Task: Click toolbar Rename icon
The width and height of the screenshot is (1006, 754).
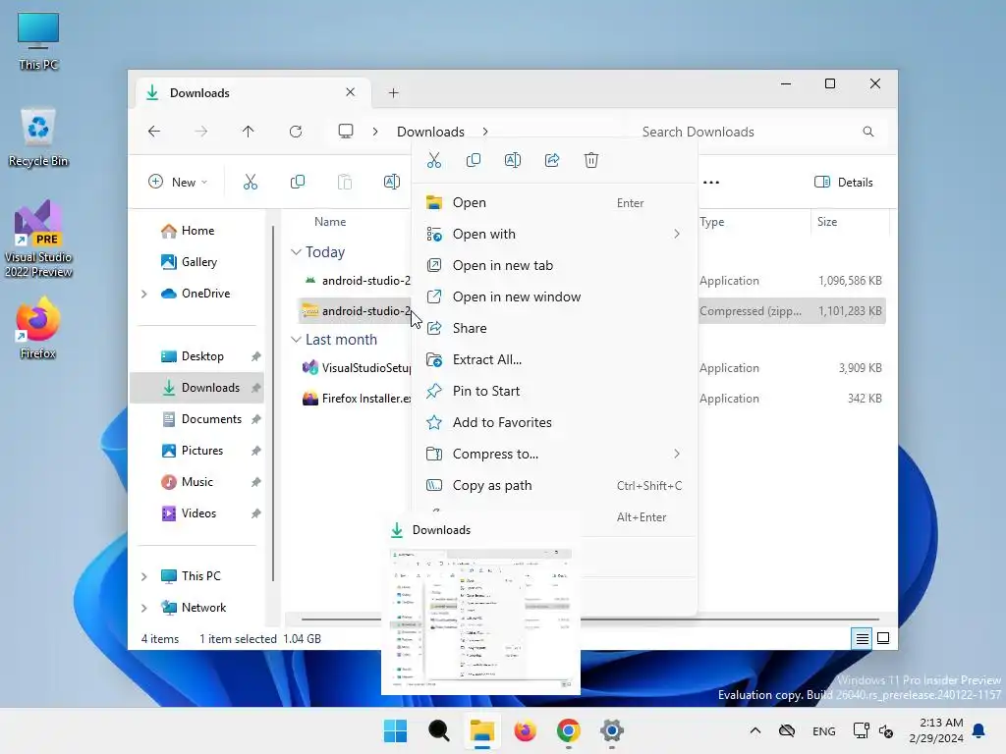Action: [391, 182]
